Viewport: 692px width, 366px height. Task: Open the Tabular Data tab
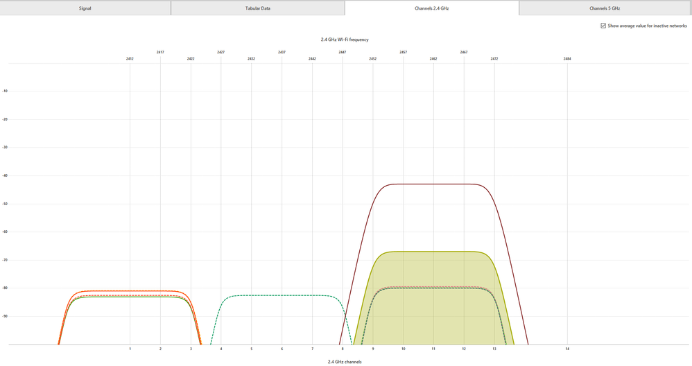tap(257, 8)
